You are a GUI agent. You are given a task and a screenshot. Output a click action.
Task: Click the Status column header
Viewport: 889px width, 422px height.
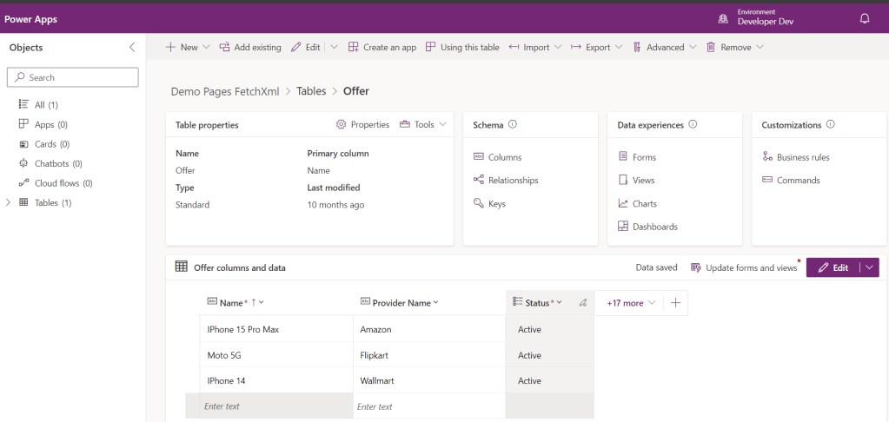tap(538, 302)
